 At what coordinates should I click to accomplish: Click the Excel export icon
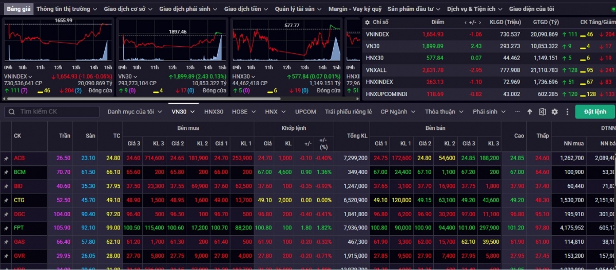tap(542, 112)
